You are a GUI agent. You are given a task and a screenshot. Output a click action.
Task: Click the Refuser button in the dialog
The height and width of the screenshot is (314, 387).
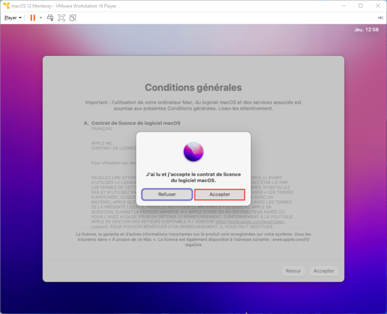click(167, 194)
